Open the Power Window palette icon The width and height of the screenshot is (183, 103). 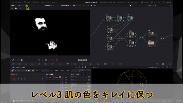(75, 64)
